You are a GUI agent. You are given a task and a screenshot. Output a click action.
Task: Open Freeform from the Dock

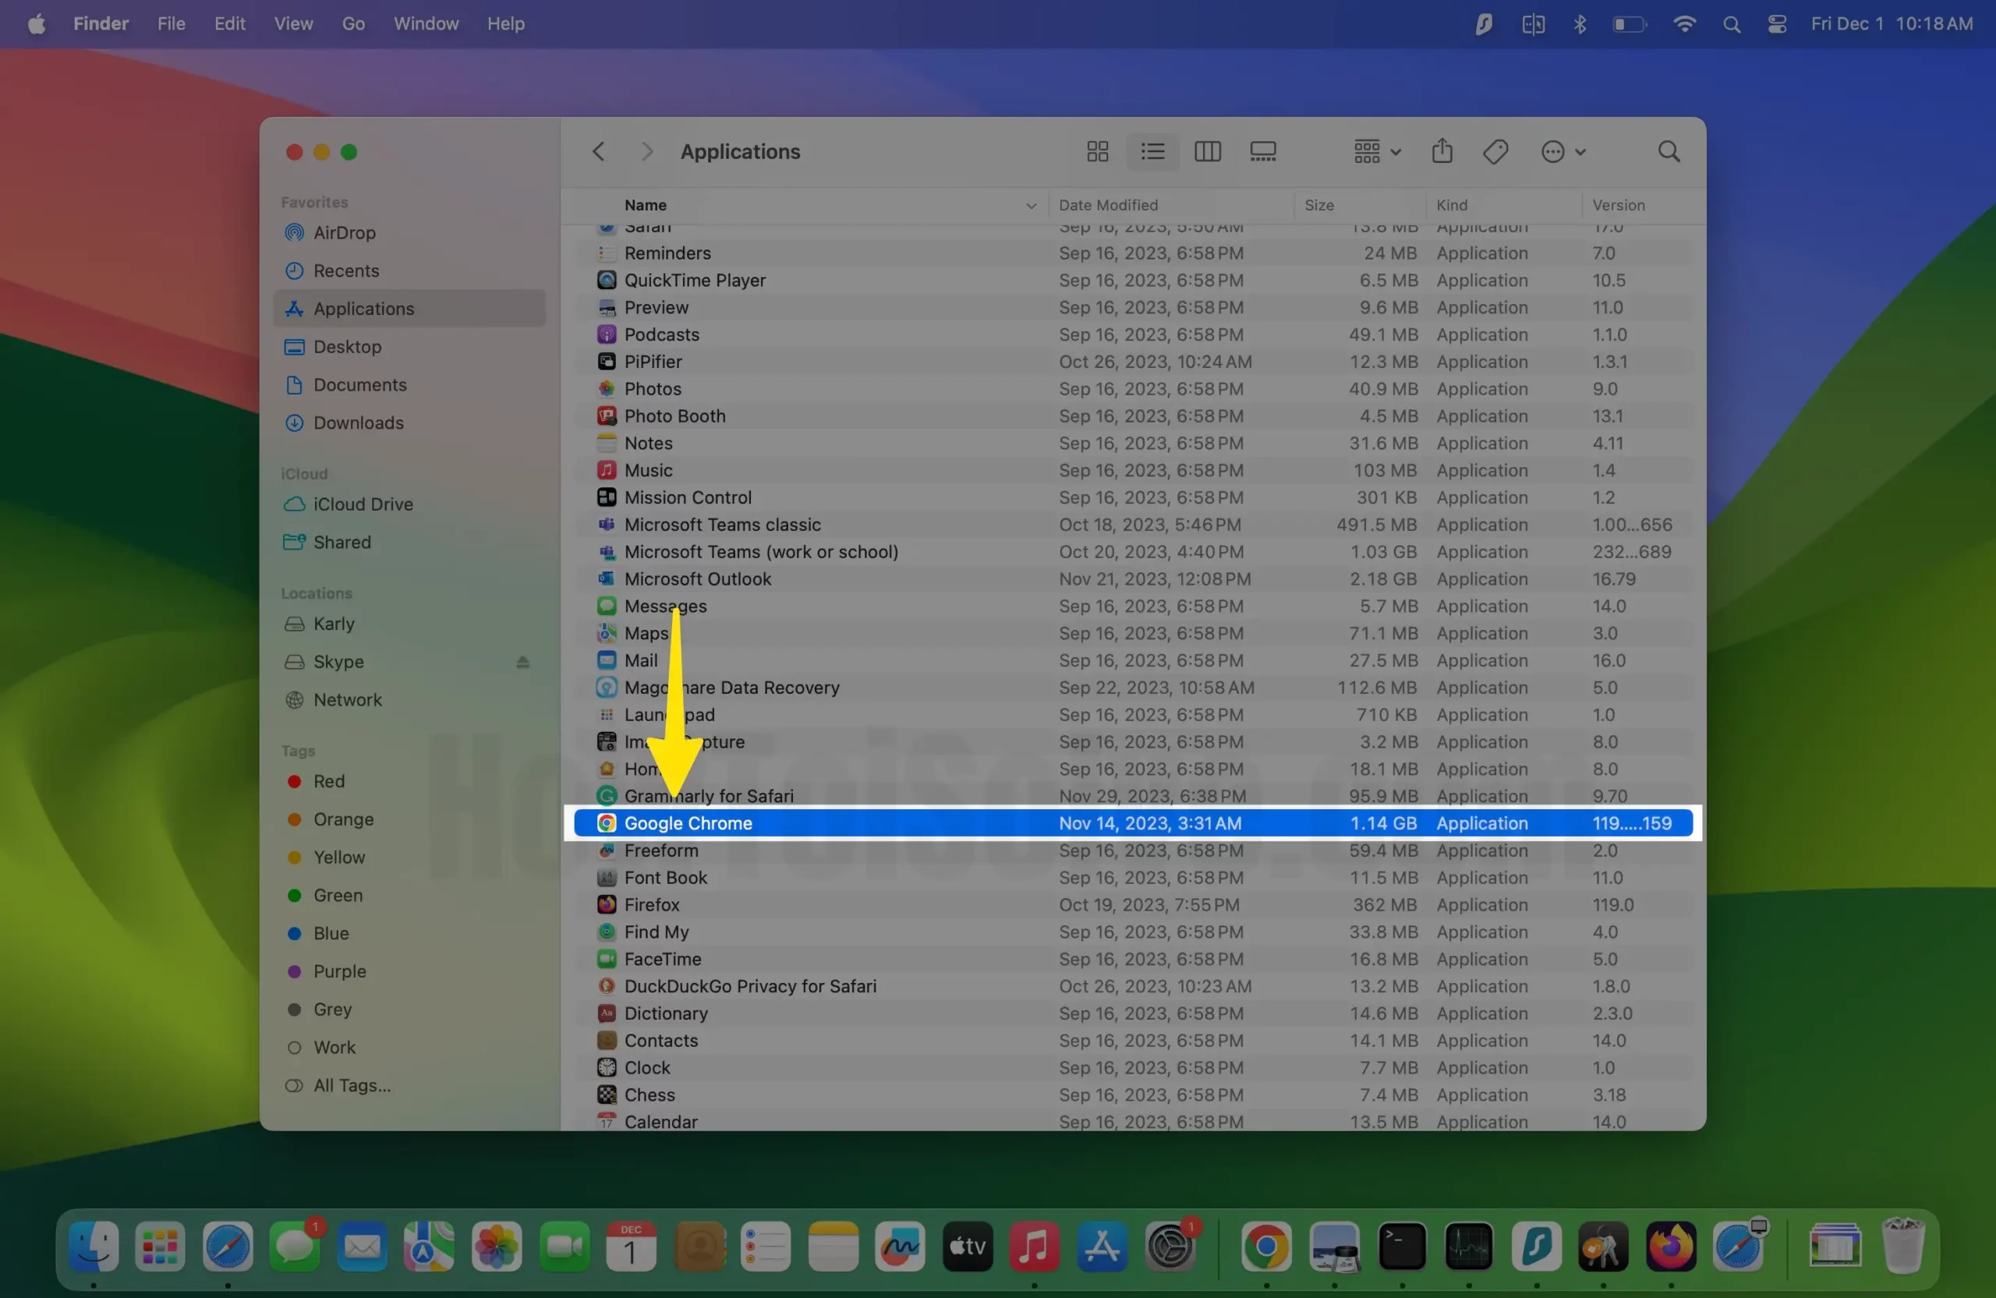900,1247
